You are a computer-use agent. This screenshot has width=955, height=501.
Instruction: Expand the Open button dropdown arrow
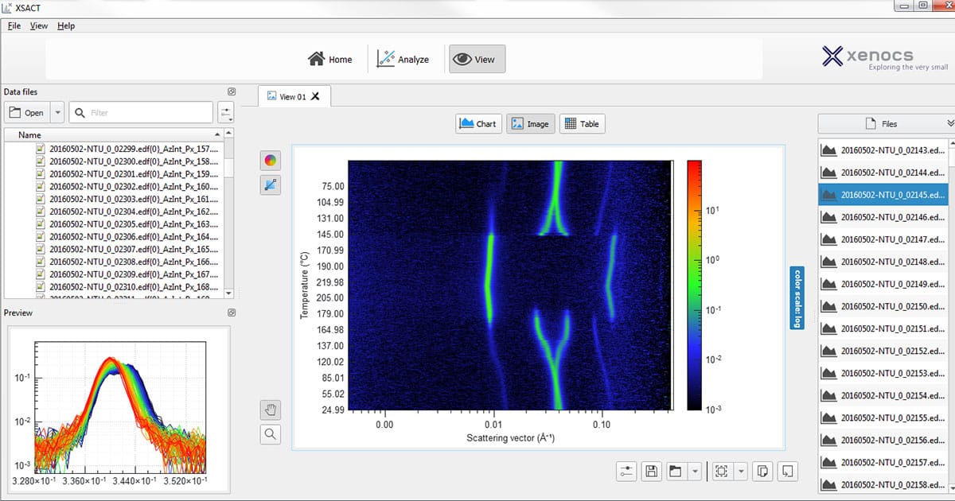coord(57,113)
